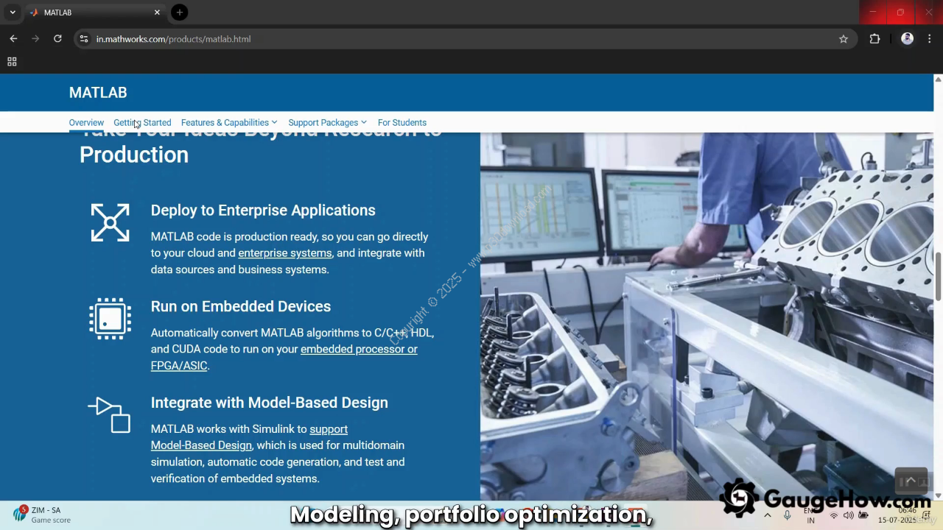Viewport: 943px width, 530px height.
Task: Follow the enterprise systems link
Action: tap(285, 253)
